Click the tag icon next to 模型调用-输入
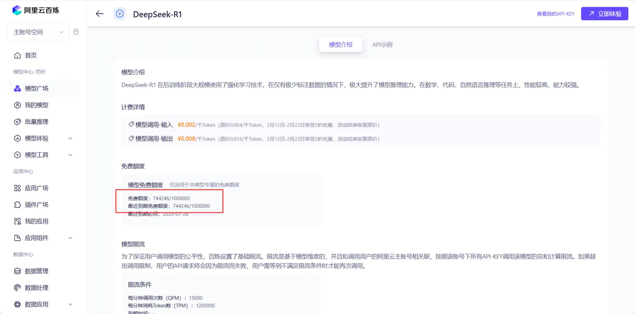Viewport: 635px width, 314px height. point(131,125)
